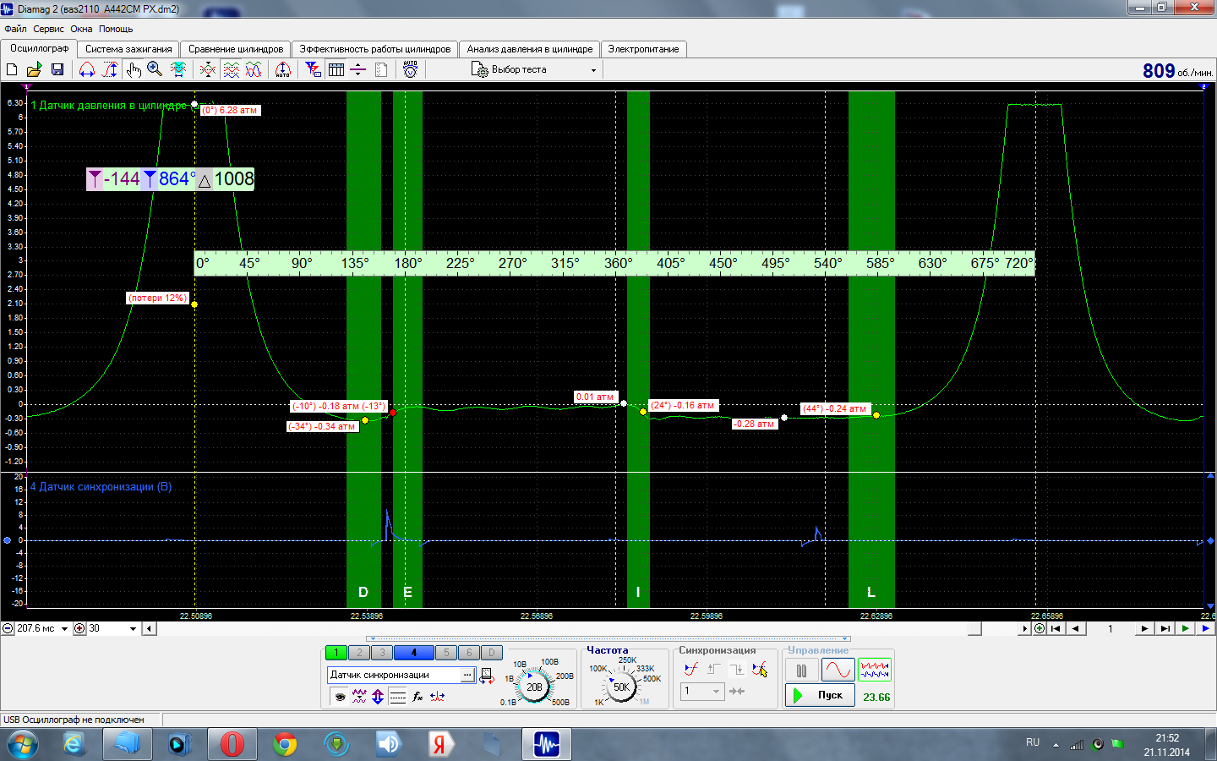The image size is (1217, 761).
Task: Click the red-blue peak marker icon
Action: (437, 697)
